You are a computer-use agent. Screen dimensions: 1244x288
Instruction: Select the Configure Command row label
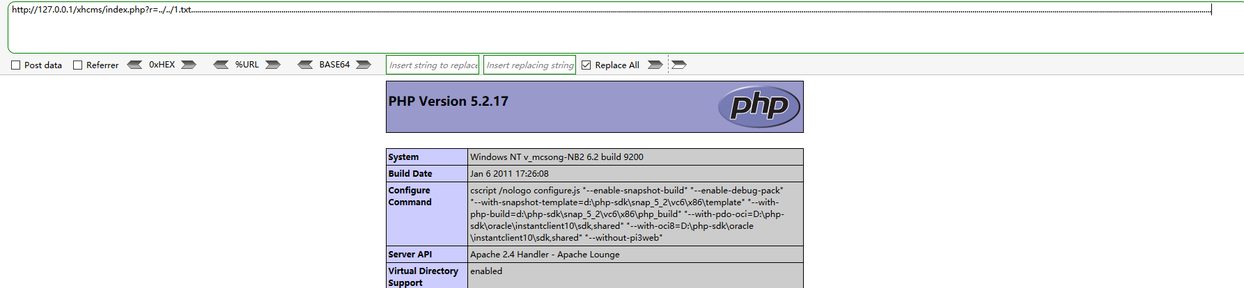pos(427,214)
